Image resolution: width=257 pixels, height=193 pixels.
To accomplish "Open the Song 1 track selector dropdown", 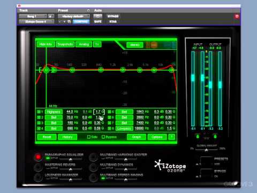I will 33,16.
